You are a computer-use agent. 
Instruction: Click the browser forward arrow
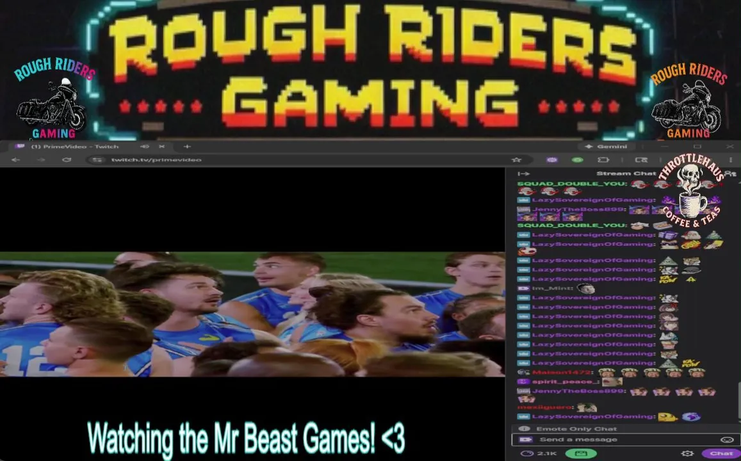(41, 159)
